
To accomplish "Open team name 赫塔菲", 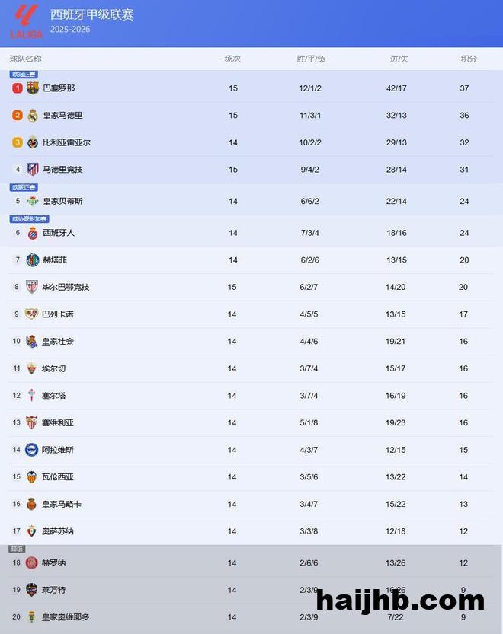I will 55,260.
